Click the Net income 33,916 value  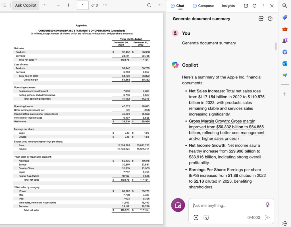pyautogui.click(x=126, y=121)
